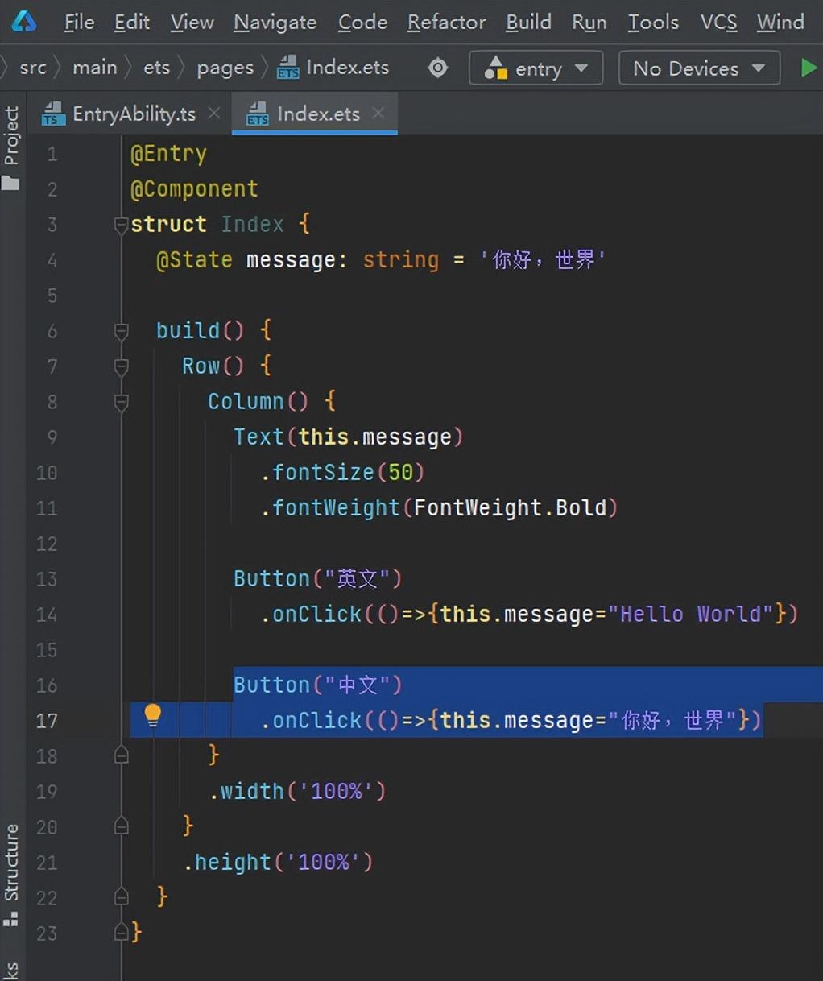Open the No Devices dropdown

click(698, 68)
